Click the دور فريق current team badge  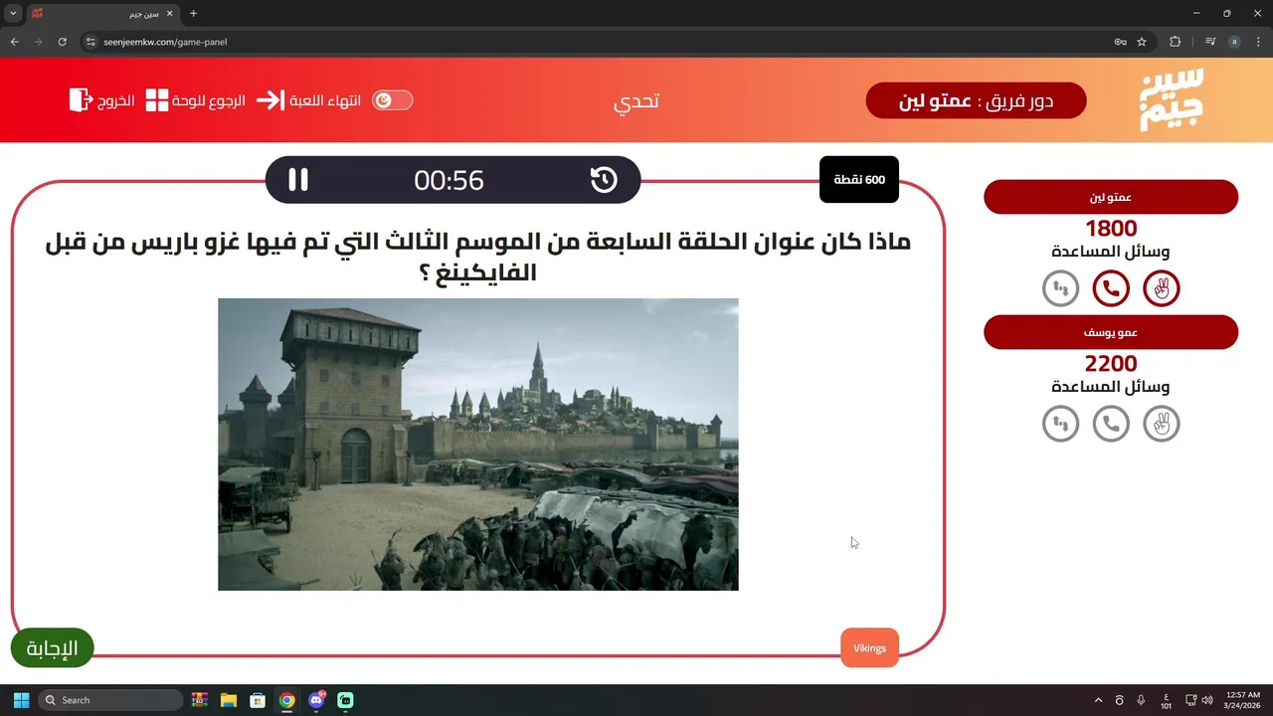pyautogui.click(x=976, y=100)
